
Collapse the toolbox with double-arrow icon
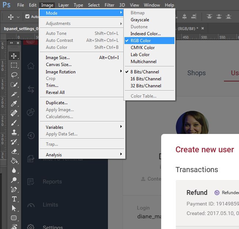[11, 43]
